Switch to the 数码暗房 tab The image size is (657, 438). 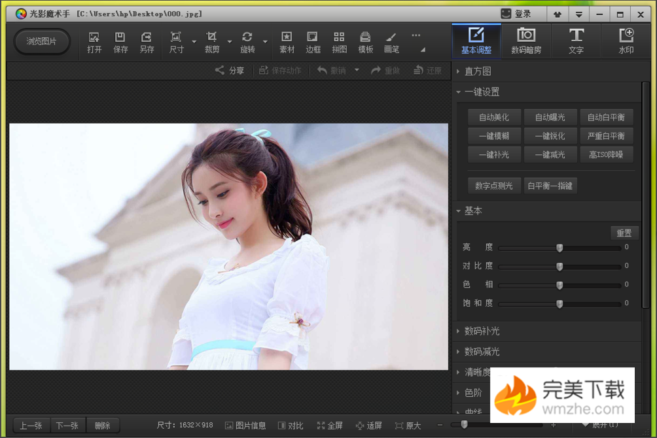[525, 41]
